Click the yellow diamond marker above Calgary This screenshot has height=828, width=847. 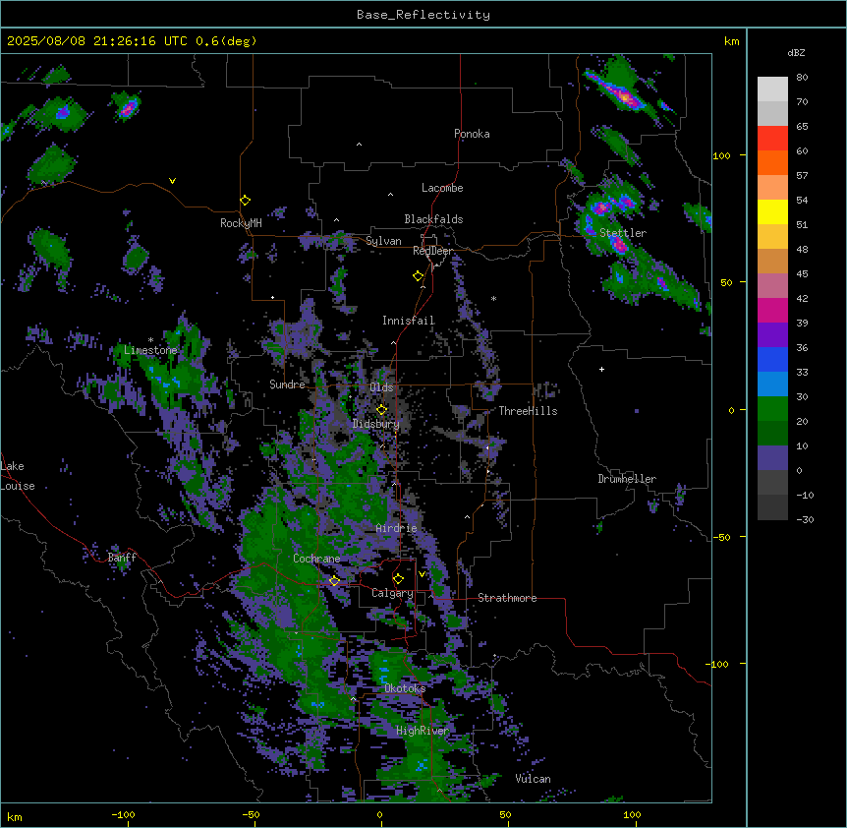(x=398, y=579)
